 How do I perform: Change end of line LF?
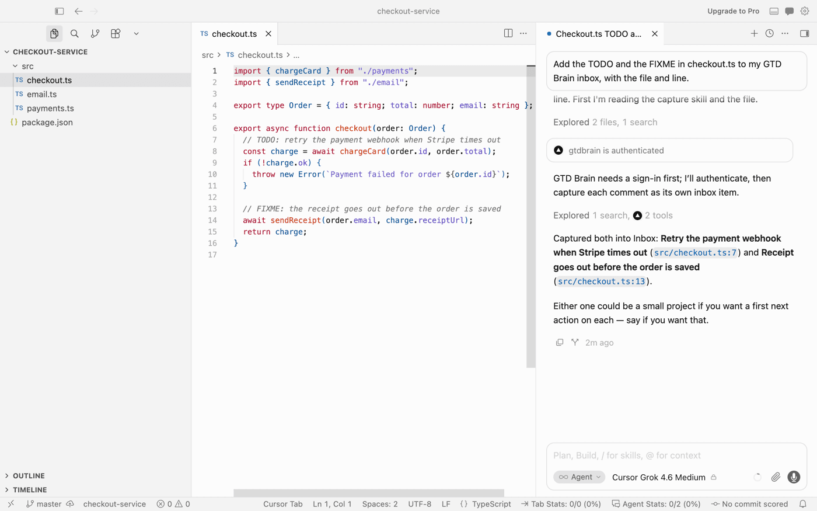coord(446,504)
